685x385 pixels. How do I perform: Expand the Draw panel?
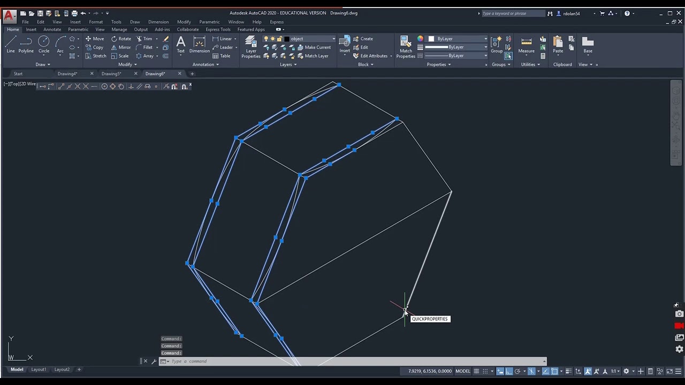click(x=43, y=64)
